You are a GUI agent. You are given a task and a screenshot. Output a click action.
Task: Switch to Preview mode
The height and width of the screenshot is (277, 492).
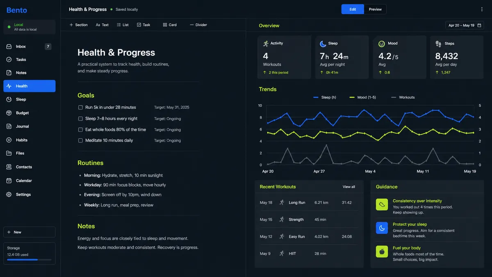(x=375, y=9)
